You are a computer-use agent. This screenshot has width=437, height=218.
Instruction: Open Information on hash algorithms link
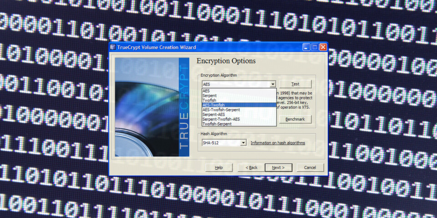click(x=278, y=143)
